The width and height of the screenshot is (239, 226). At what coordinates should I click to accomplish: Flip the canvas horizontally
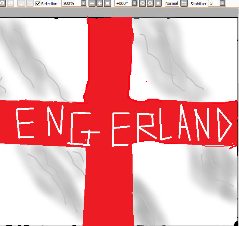184,3
